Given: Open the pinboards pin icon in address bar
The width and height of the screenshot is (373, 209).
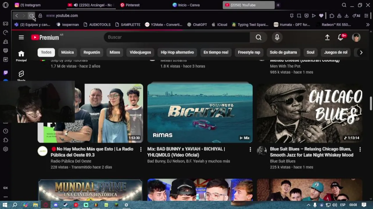Looking at the screenshot, I should point(292,16).
